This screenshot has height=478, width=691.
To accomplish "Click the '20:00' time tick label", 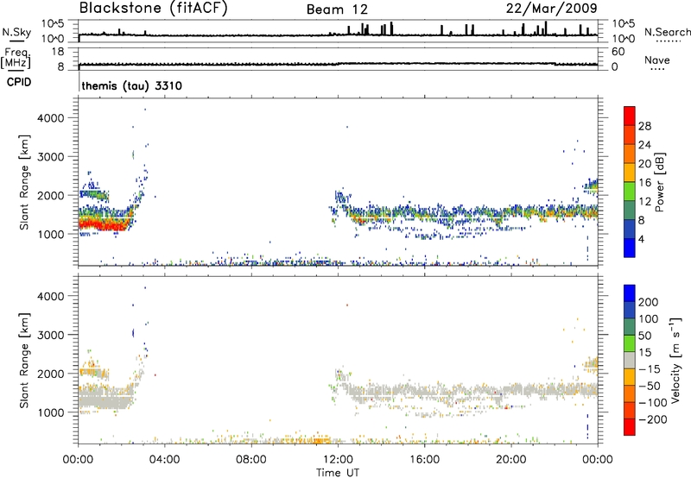I will (510, 460).
